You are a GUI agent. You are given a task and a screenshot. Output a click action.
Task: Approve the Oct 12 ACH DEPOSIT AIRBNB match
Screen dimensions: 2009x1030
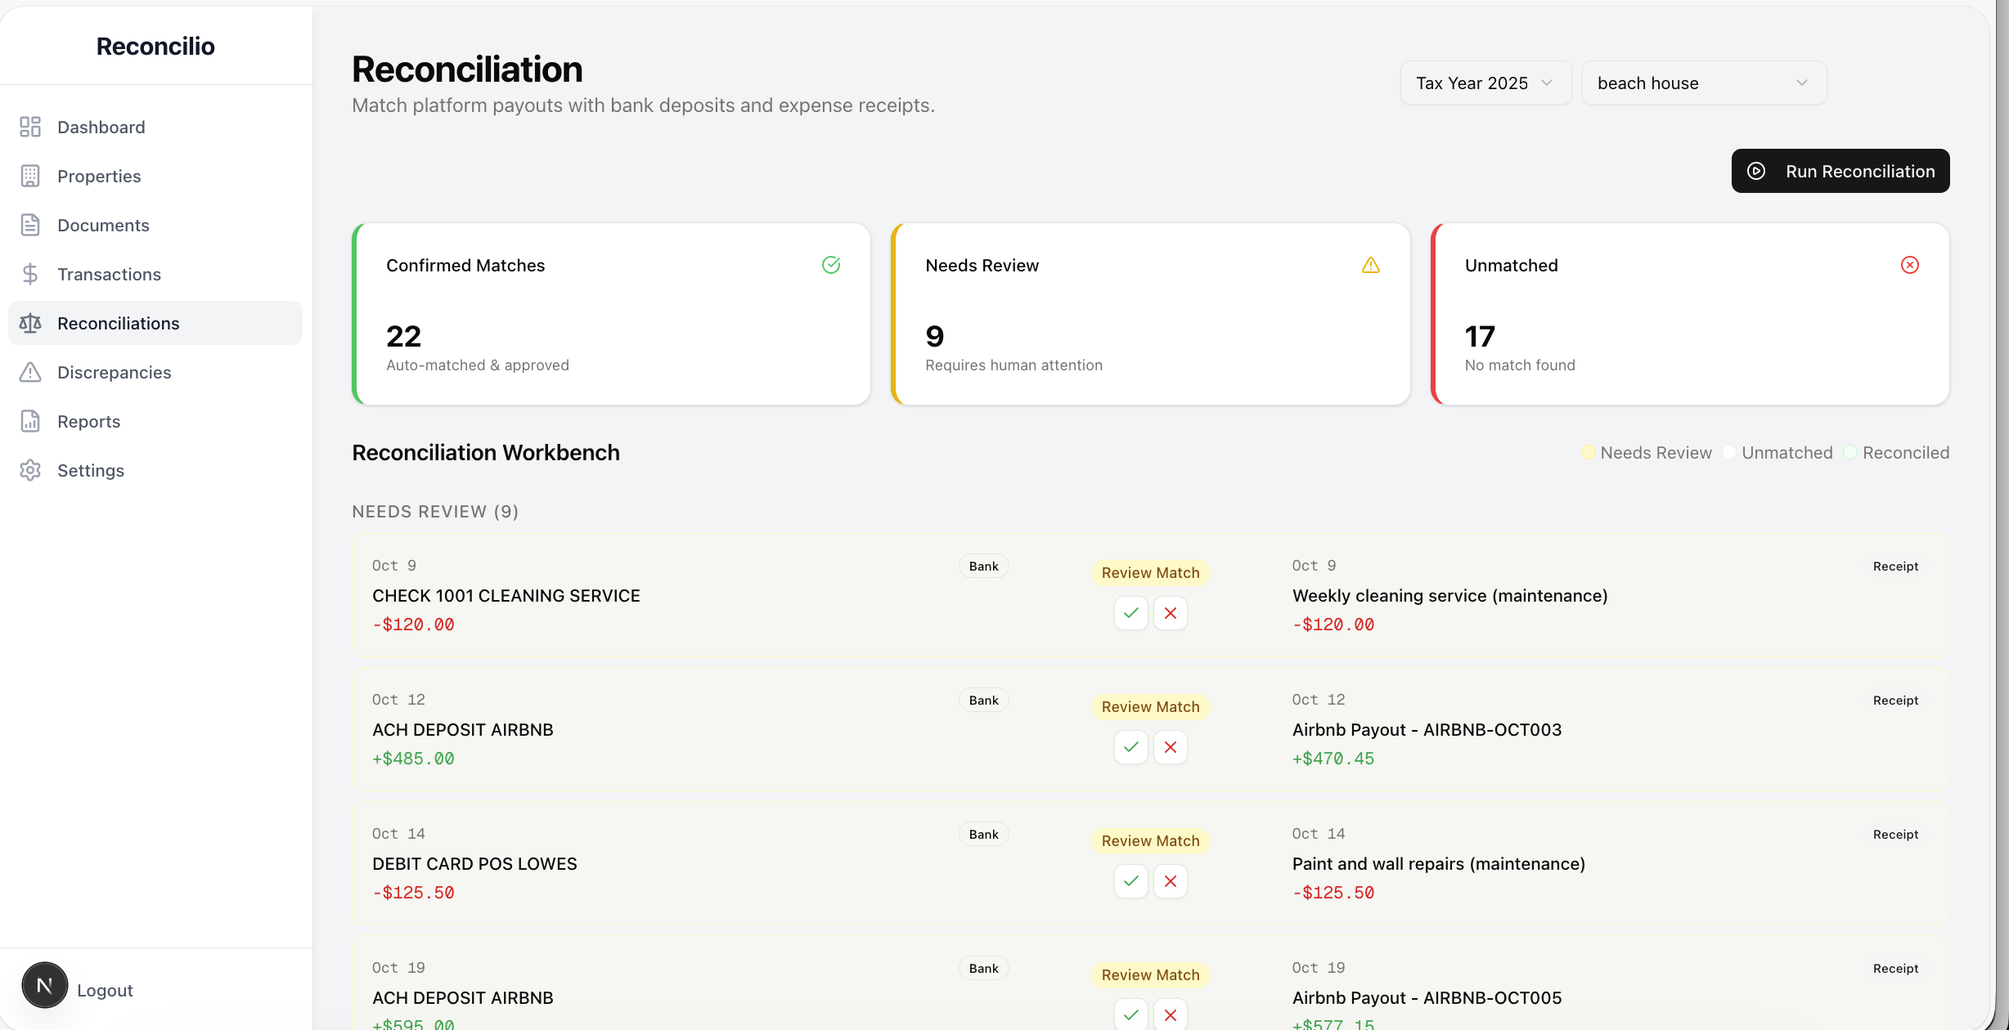[1131, 747]
